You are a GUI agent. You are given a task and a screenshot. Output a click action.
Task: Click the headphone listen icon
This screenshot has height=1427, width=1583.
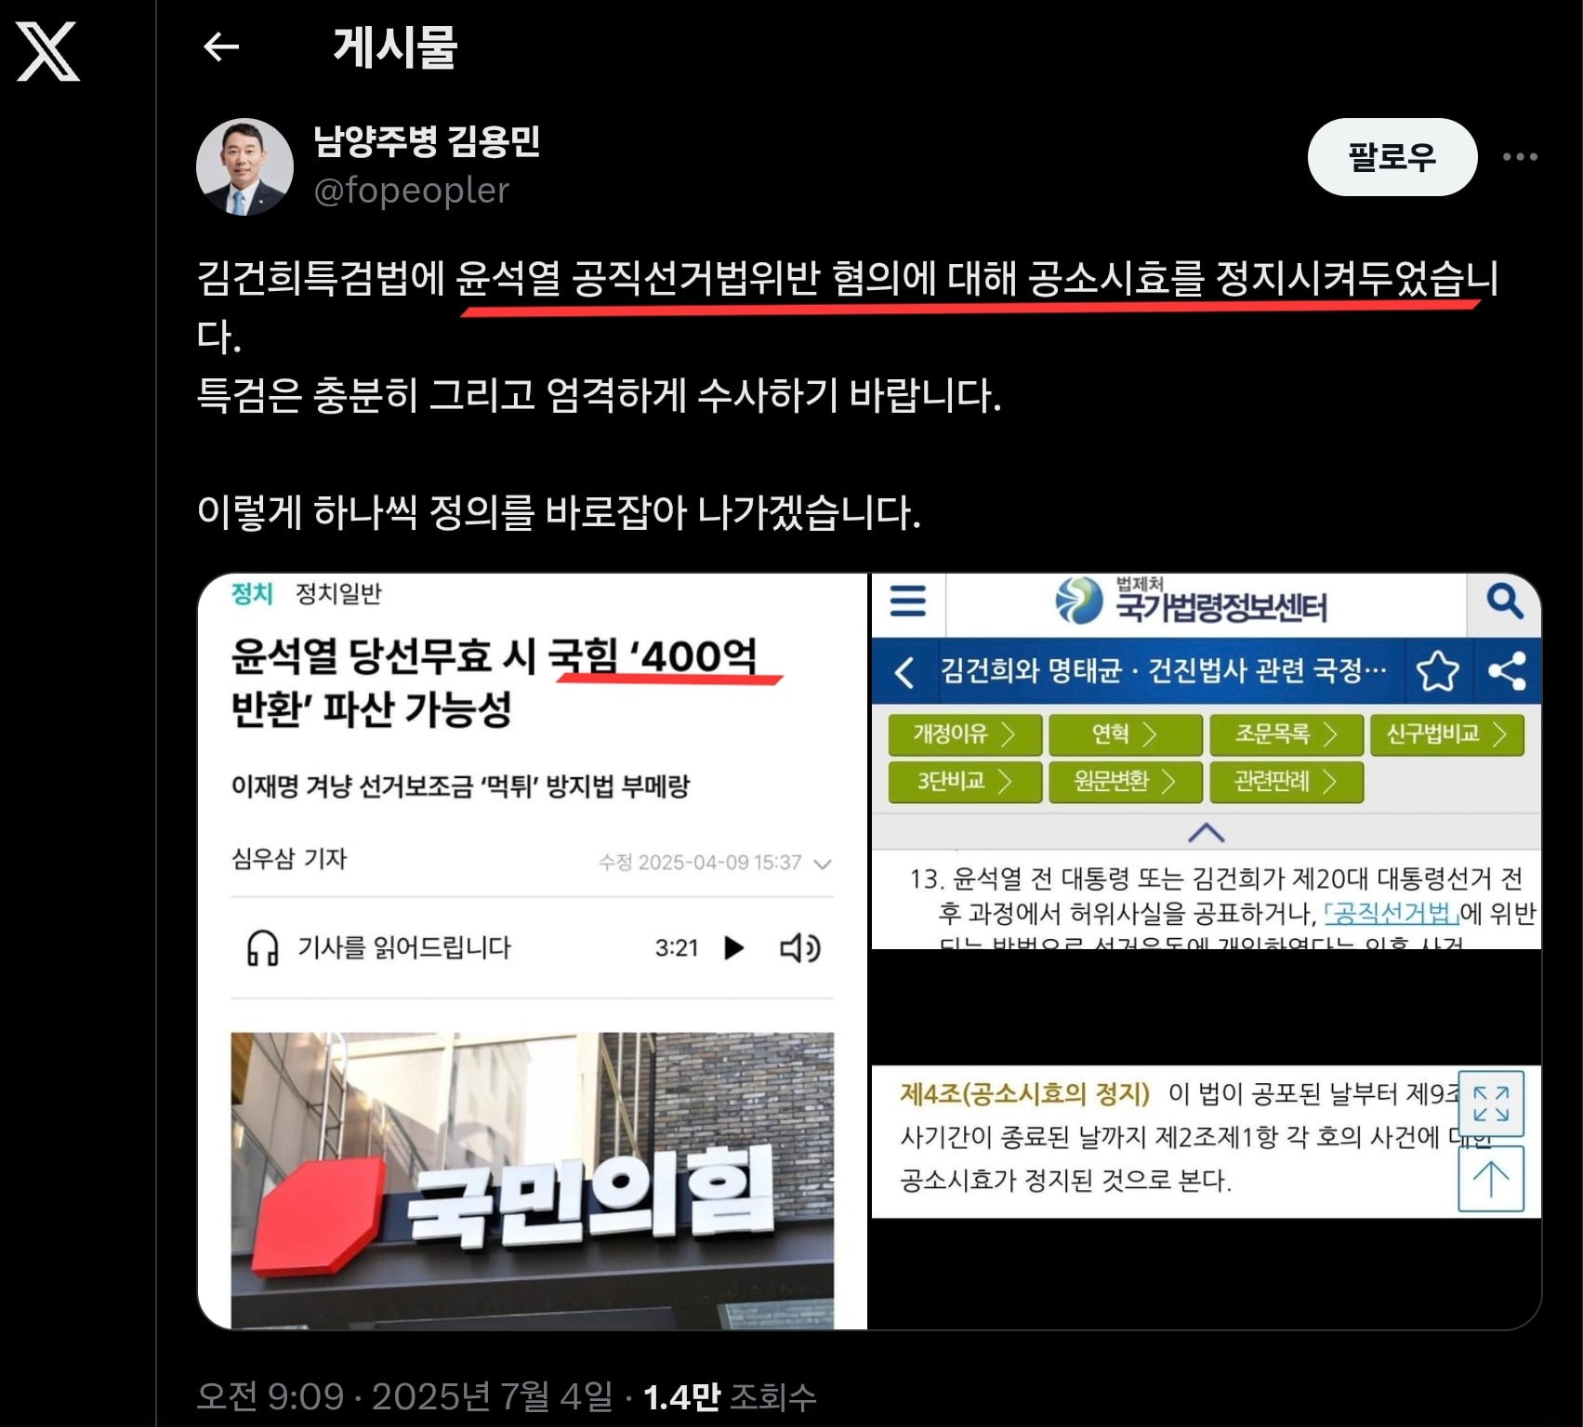(x=262, y=948)
